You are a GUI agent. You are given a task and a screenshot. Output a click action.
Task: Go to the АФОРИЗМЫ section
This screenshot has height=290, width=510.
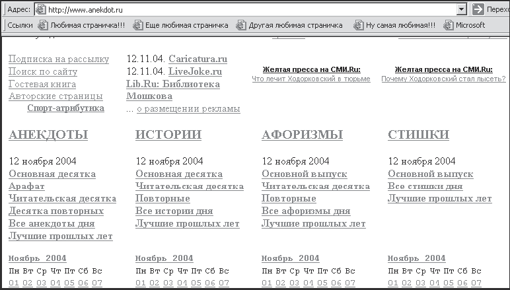pyautogui.click(x=302, y=135)
